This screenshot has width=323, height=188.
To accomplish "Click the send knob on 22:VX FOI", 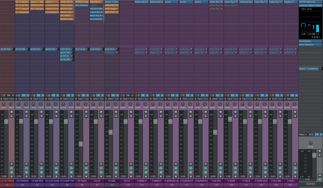I will point(13,49).
